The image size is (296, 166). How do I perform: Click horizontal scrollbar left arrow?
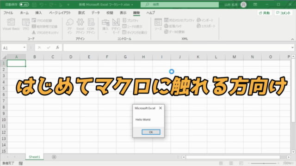(184, 157)
